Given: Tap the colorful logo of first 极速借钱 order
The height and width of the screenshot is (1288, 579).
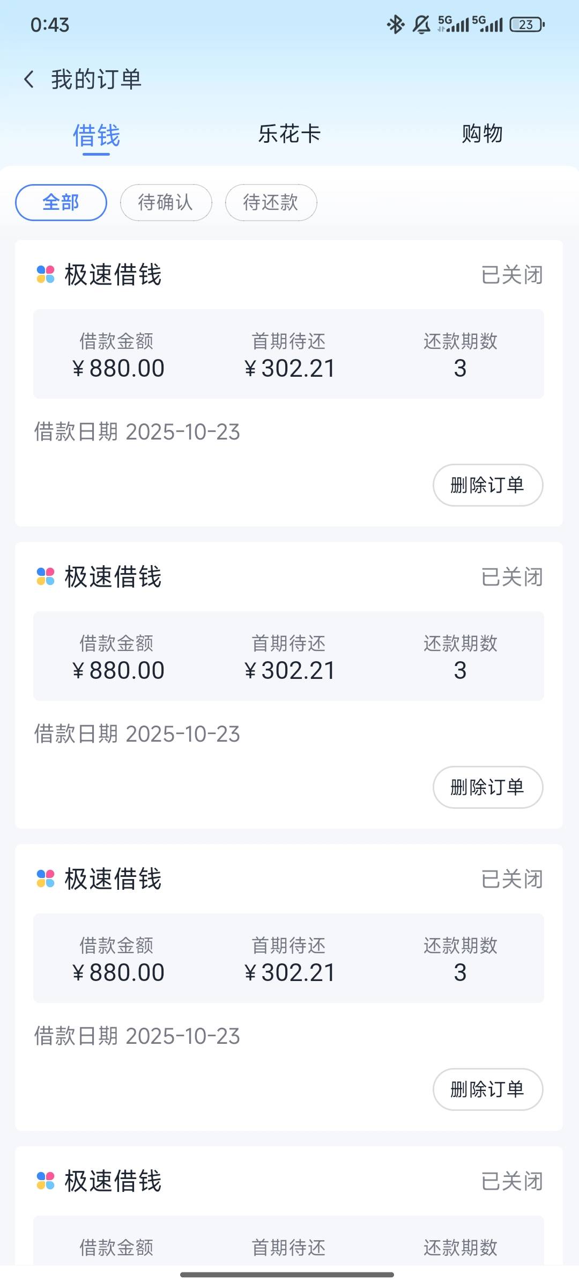Looking at the screenshot, I should coord(46,274).
